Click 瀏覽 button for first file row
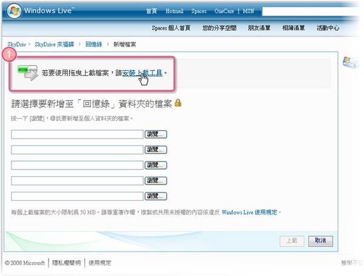Image resolution: width=364 pixels, height=276 pixels. coord(156,134)
